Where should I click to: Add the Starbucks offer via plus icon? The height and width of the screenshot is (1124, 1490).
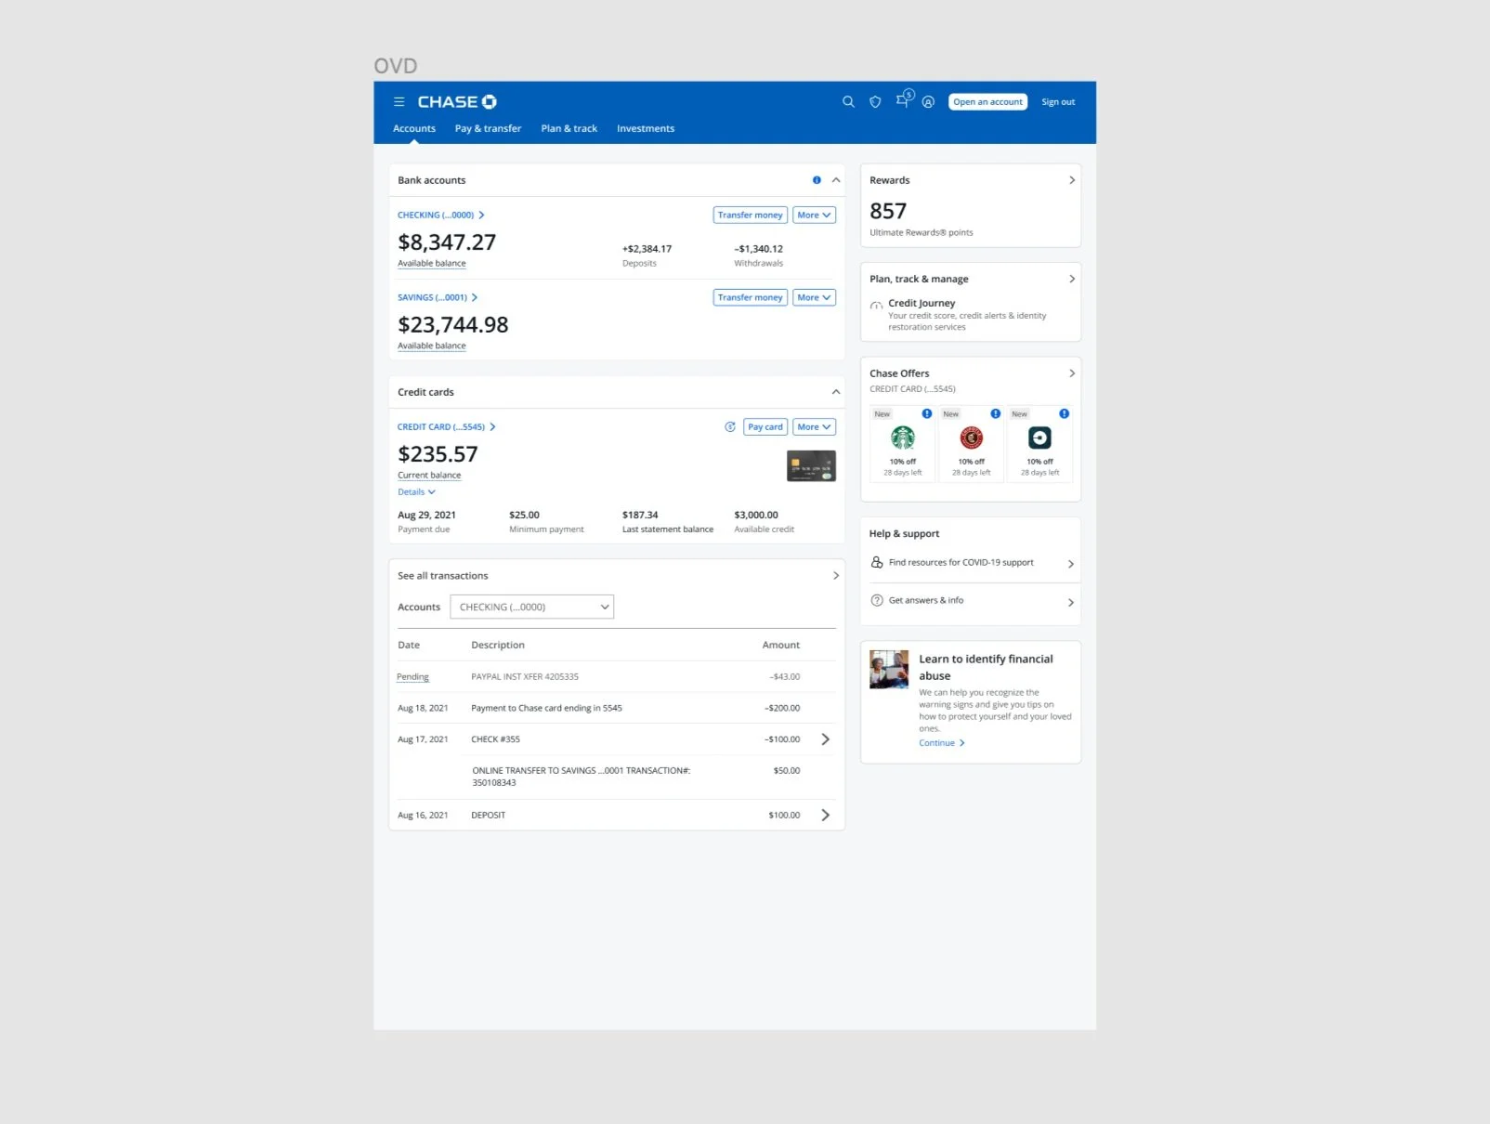click(927, 413)
